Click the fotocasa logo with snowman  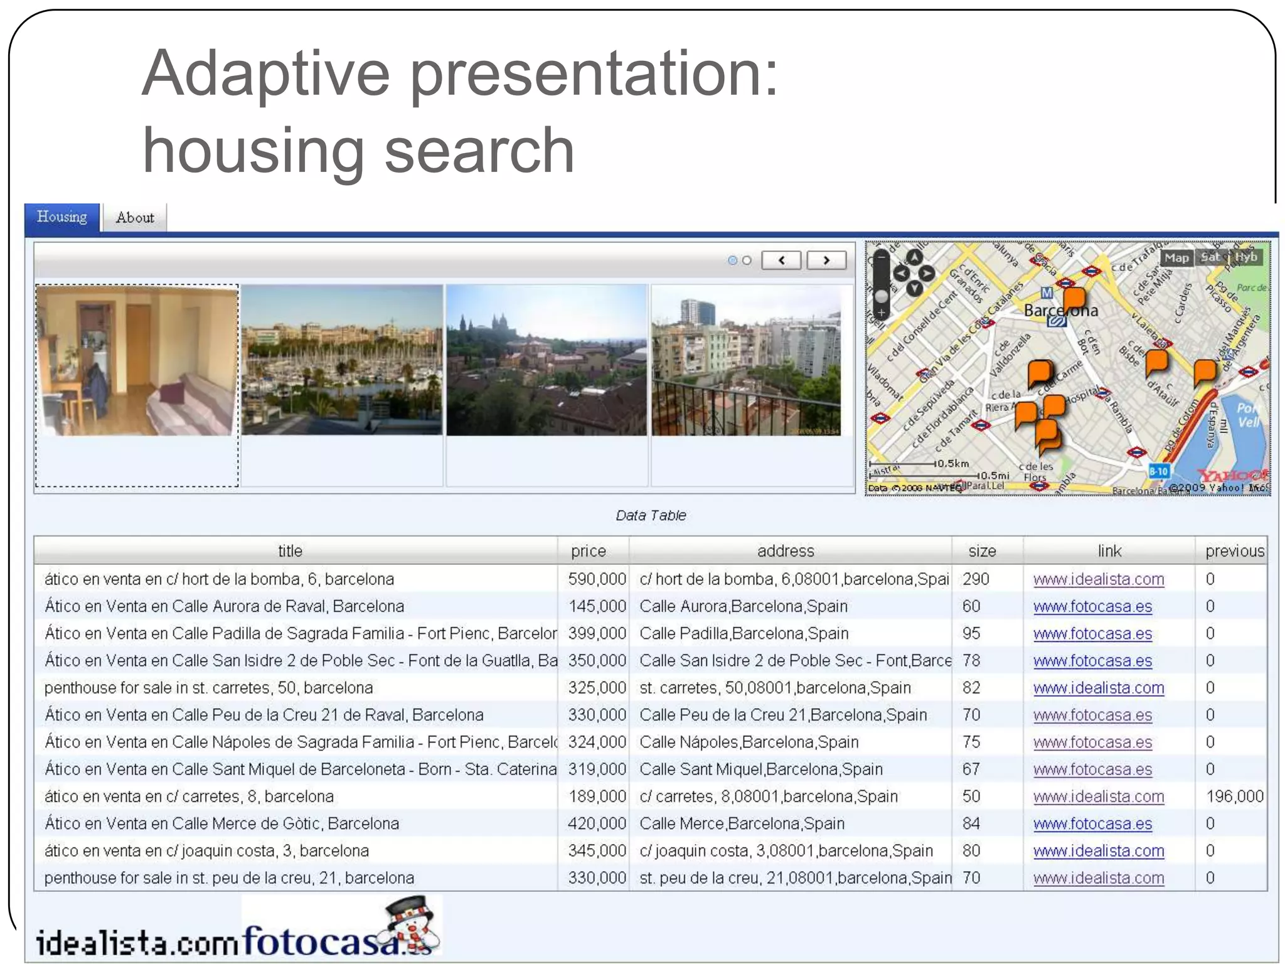342,926
